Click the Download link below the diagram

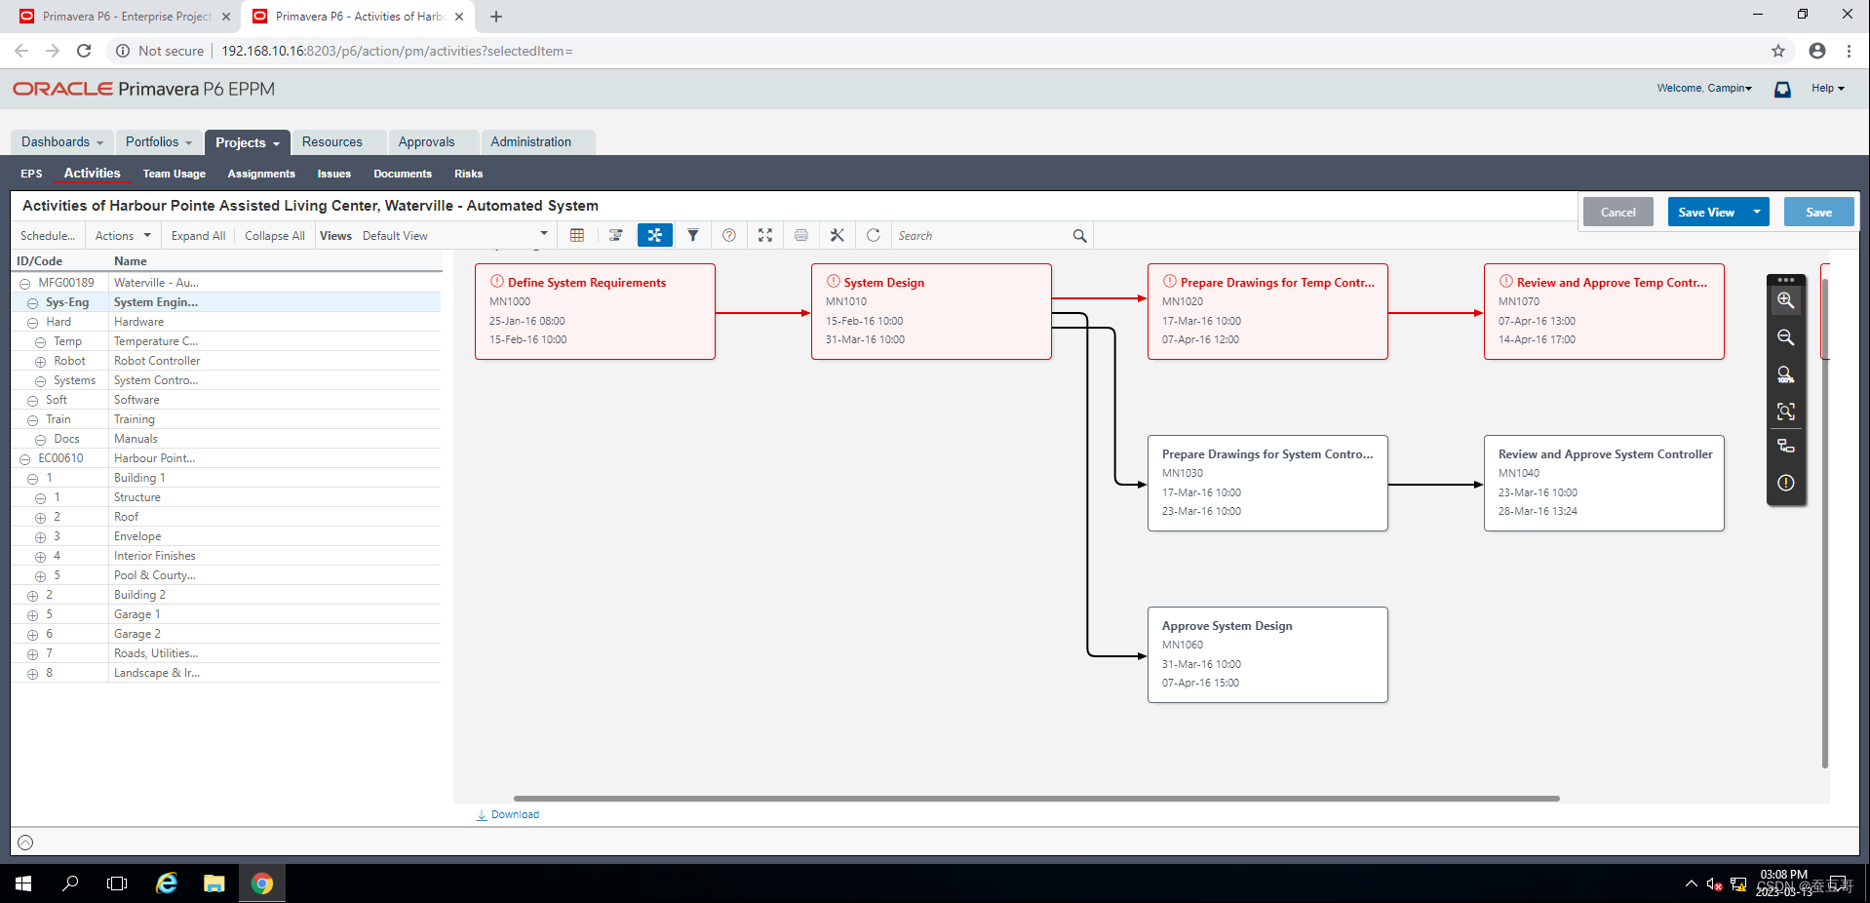click(507, 815)
